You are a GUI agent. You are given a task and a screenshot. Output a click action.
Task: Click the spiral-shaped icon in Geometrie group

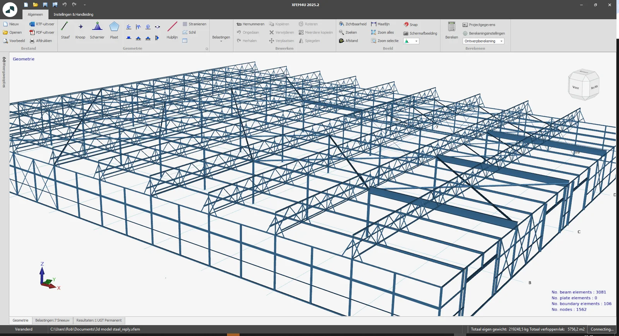(148, 27)
